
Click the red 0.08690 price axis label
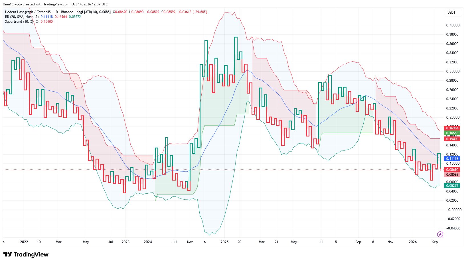452,170
